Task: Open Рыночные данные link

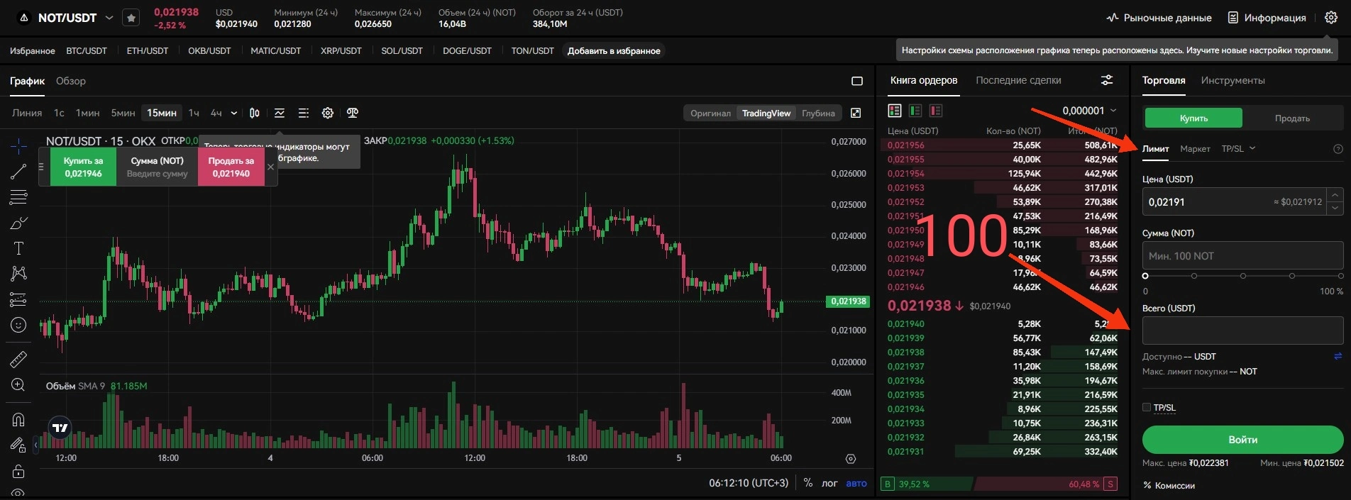Action: [x=1159, y=18]
